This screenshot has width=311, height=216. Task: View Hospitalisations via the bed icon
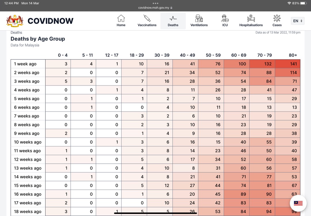pyautogui.click(x=251, y=18)
